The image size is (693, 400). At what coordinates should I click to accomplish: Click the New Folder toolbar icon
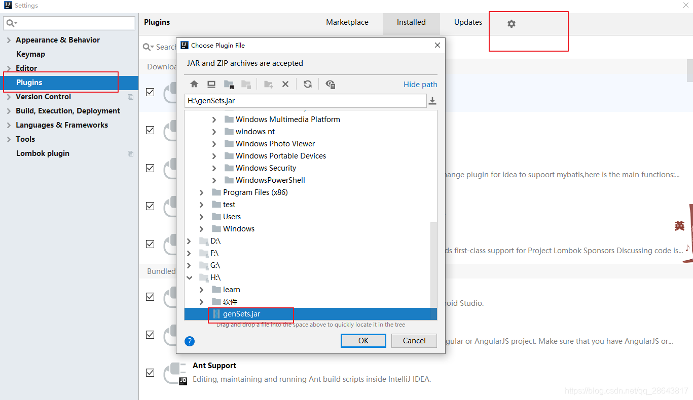268,84
